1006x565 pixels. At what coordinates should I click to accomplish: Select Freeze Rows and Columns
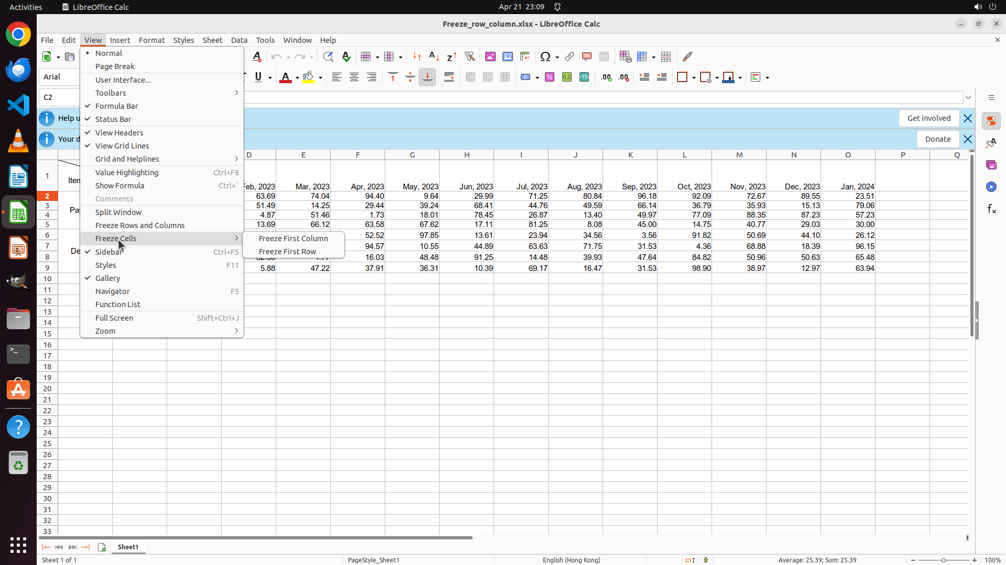[140, 225]
